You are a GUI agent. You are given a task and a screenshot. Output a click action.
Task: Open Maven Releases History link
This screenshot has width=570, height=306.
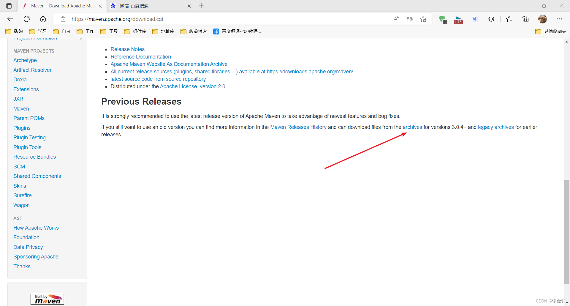pos(298,127)
